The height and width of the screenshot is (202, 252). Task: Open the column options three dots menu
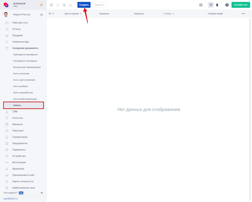click(243, 14)
